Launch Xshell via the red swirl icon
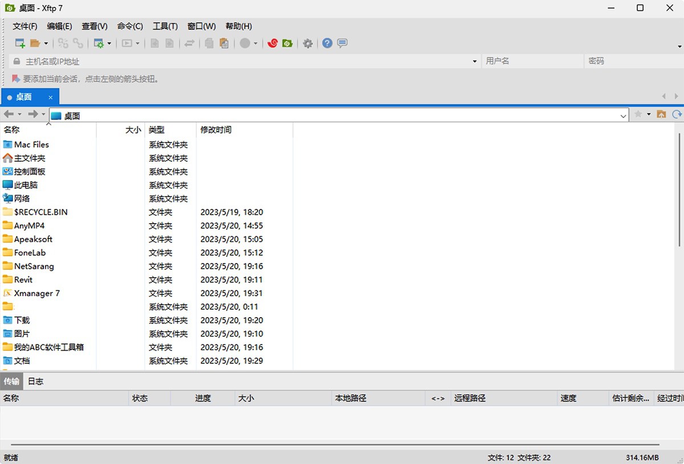Image resolution: width=684 pixels, height=464 pixels. pos(272,43)
